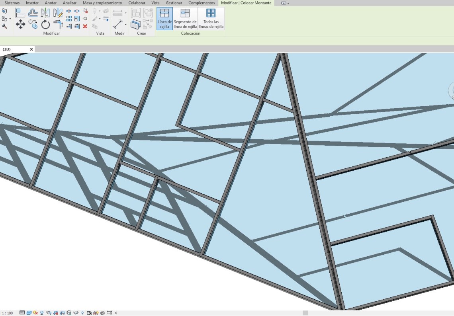
Task: Switch to the Gestionar ribbon tab
Action: pyautogui.click(x=174, y=3)
